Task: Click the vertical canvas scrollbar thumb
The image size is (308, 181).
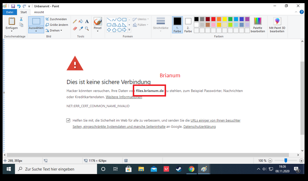Action: [x=302, y=98]
